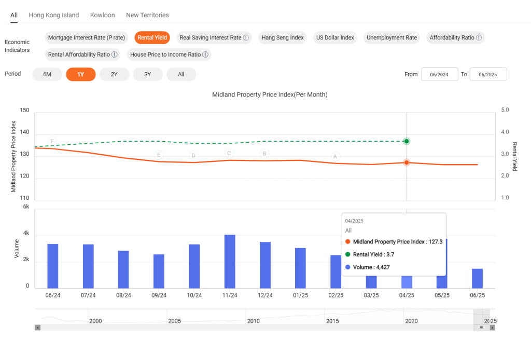531x340 pixels.
Task: Click the 06/24 volume bar
Action: pyautogui.click(x=53, y=266)
